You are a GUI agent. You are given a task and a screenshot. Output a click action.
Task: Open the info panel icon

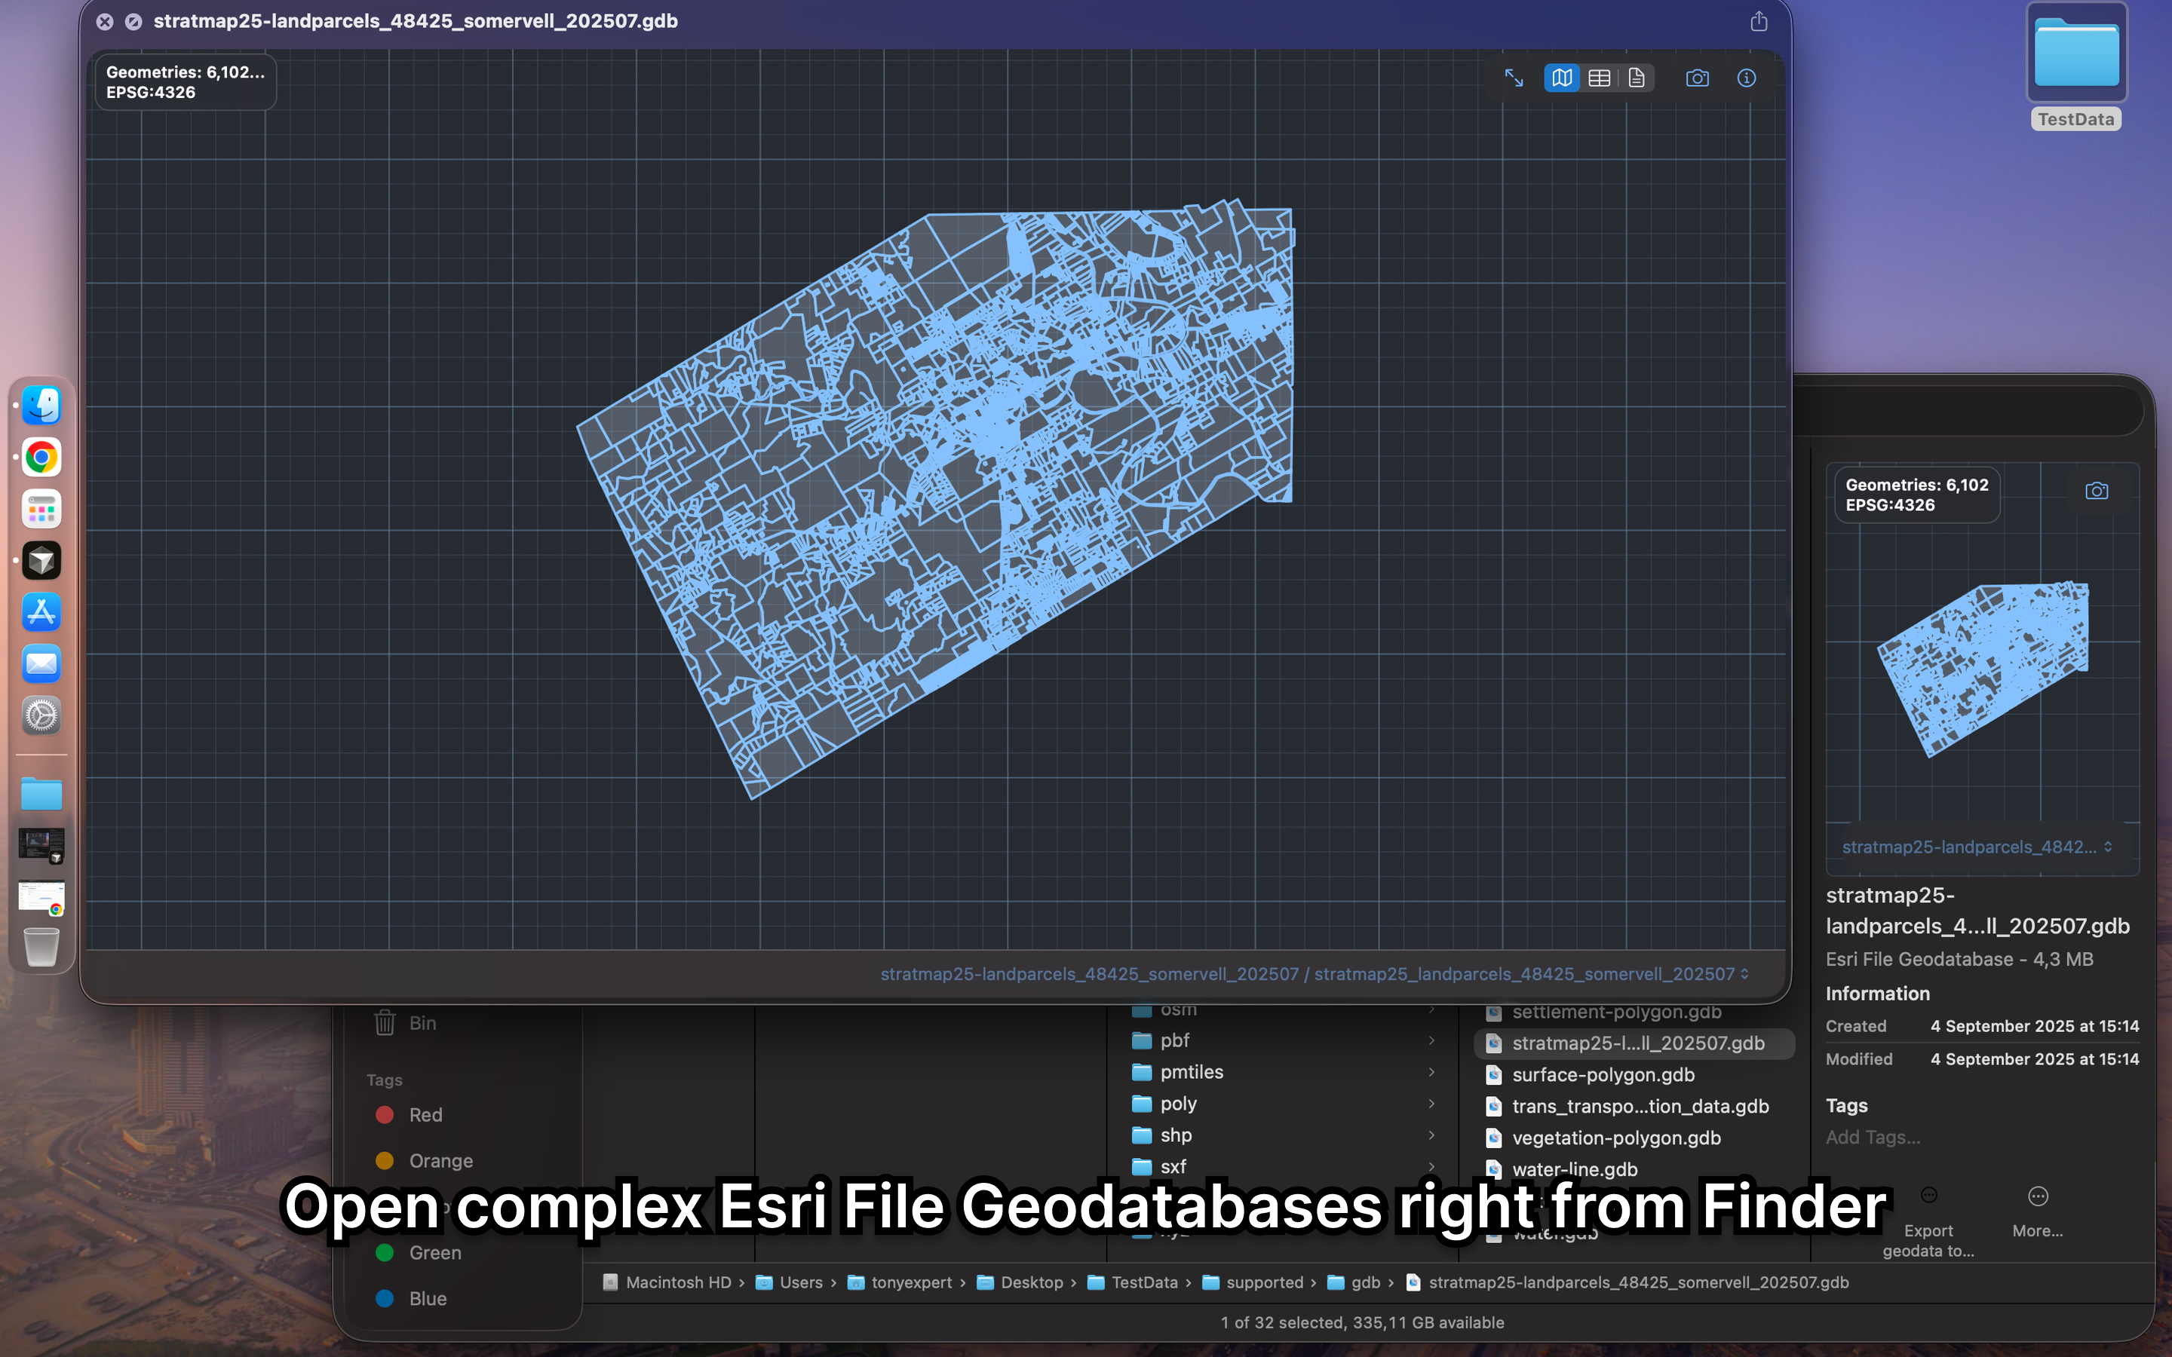(x=1746, y=78)
